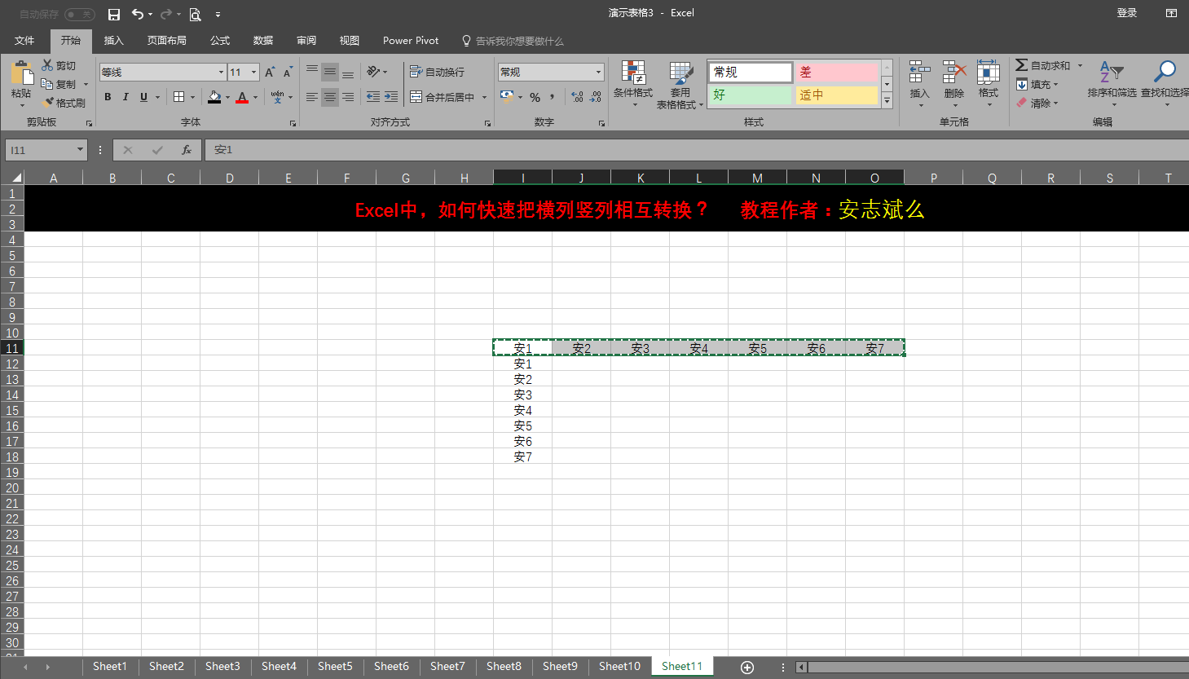Open the font size dropdown showing 11
Screen dimensions: 1189x679
[253, 73]
